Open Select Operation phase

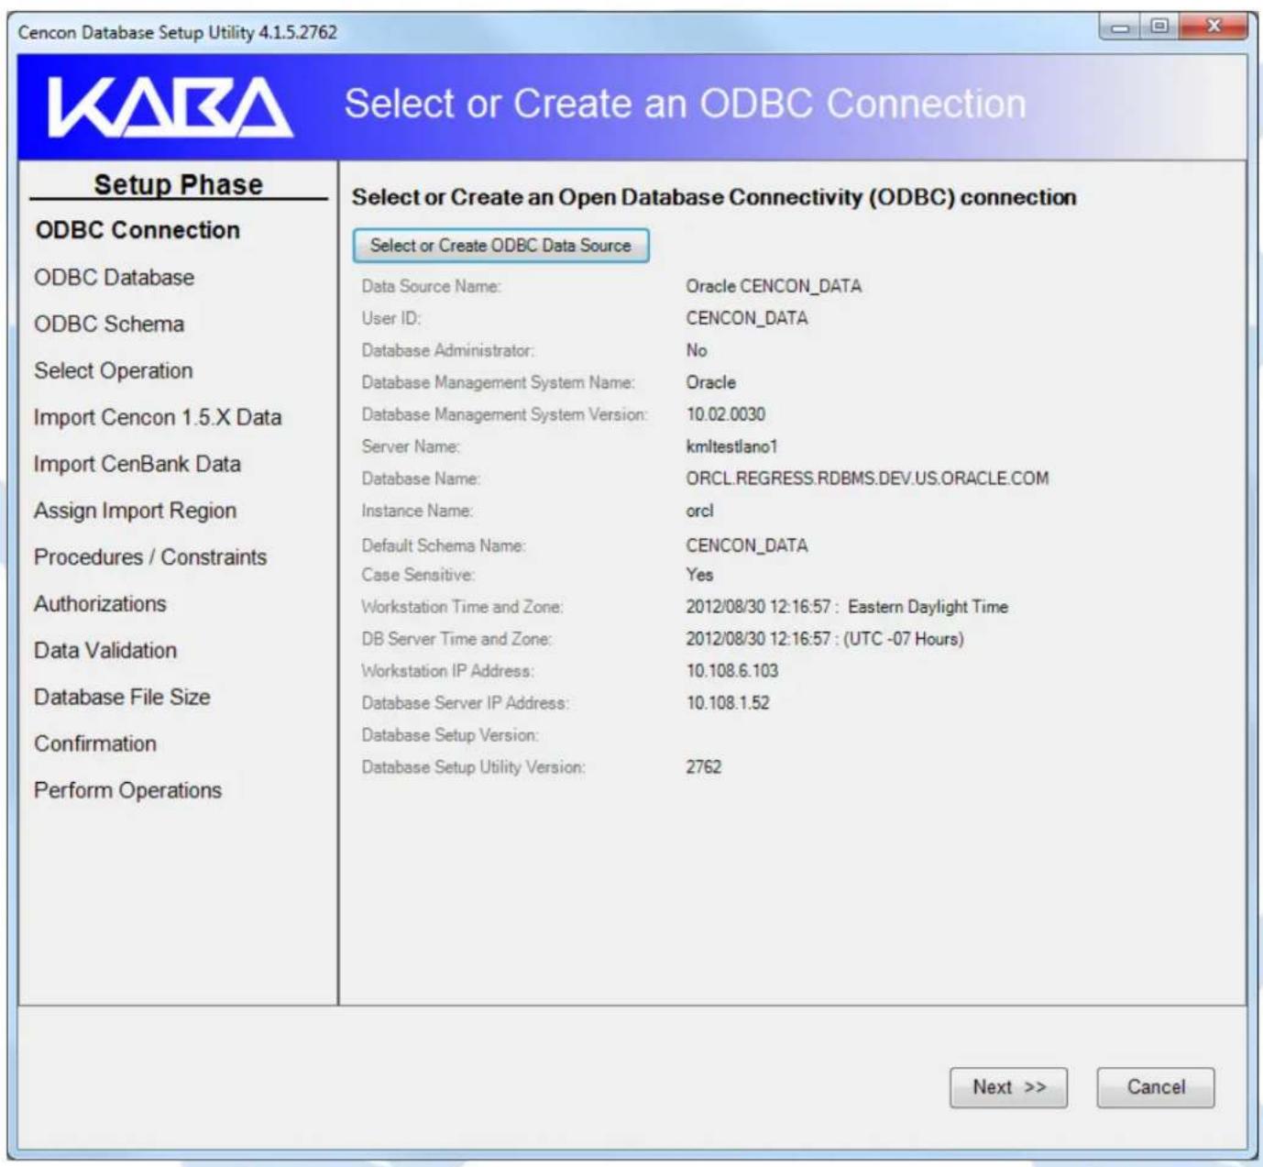(x=114, y=370)
